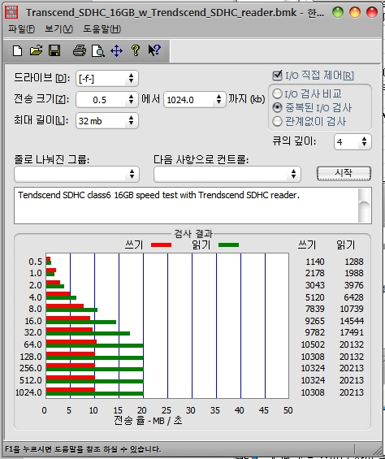Image resolution: width=385 pixels, height=459 pixels.
Task: Activate the context help arrow-question icon
Action: tap(154, 50)
